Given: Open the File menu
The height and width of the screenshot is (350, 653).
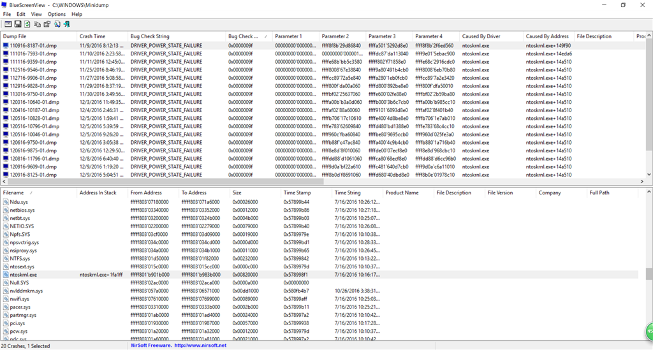Looking at the screenshot, I should [6, 14].
